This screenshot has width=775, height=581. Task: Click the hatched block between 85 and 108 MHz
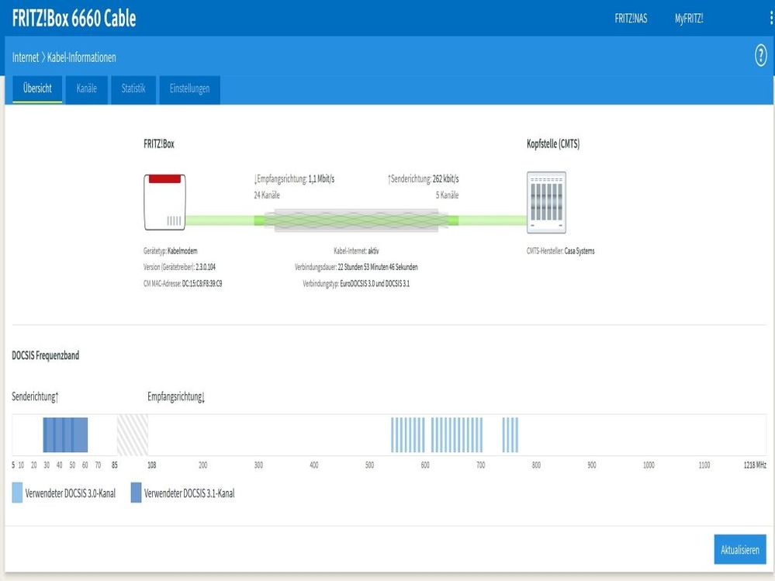[x=133, y=434]
